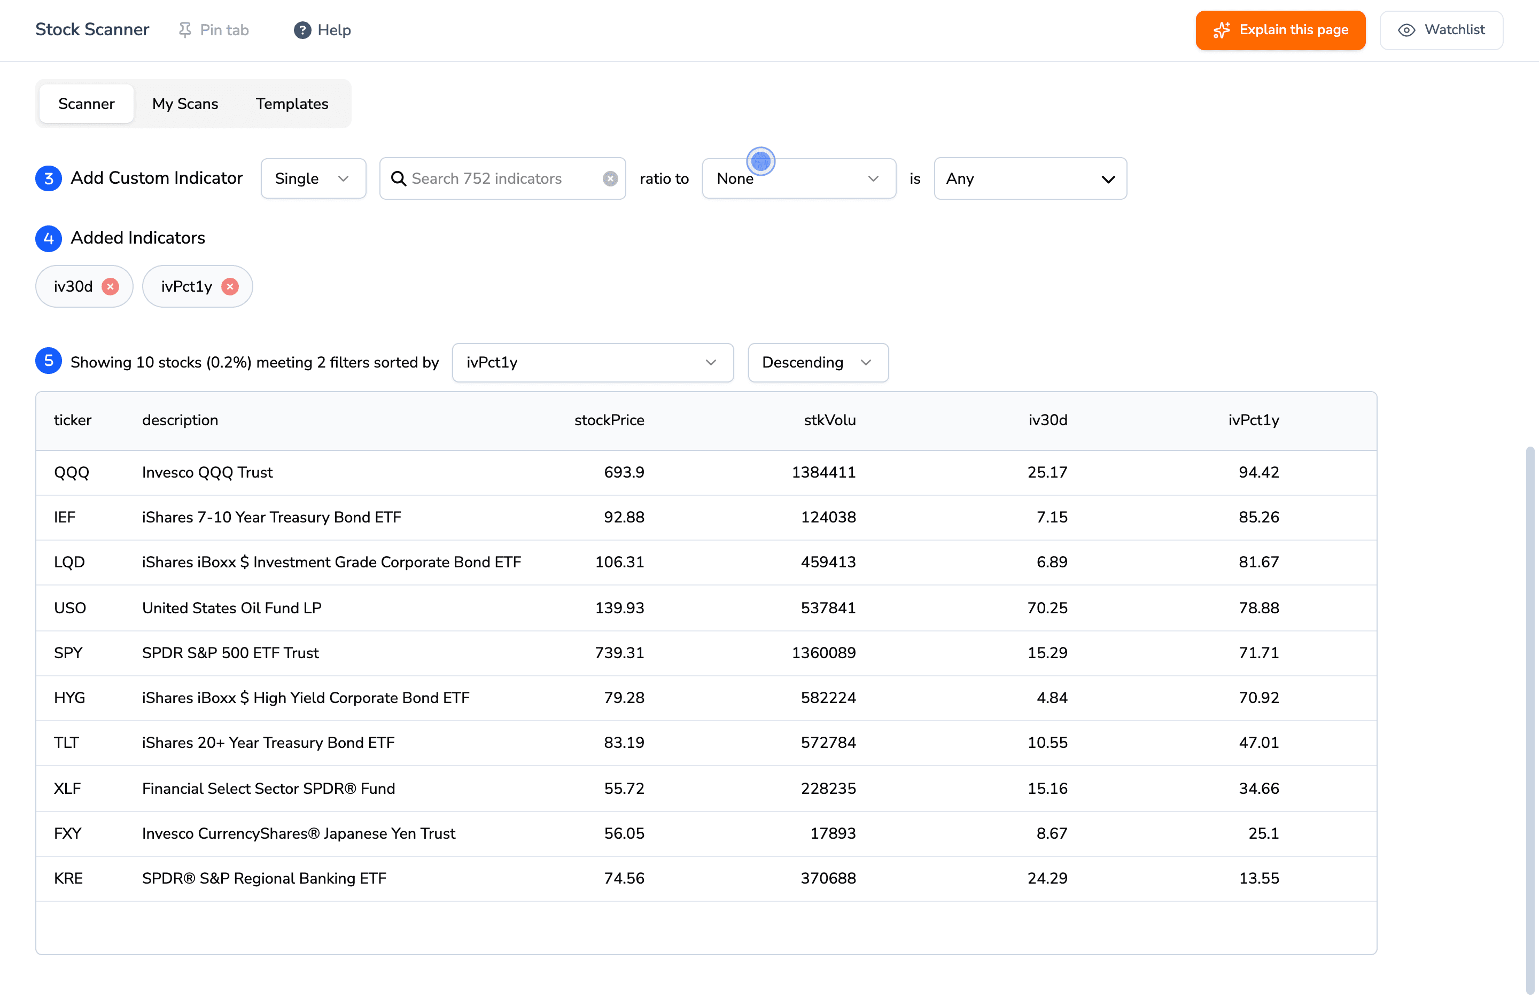Click Invesco CurrencyShares Japanese Yen Trust description
Viewport: 1539px width, 999px height.
(299, 833)
